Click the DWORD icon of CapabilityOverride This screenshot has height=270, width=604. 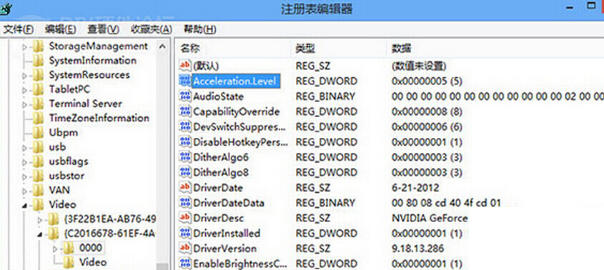click(186, 111)
